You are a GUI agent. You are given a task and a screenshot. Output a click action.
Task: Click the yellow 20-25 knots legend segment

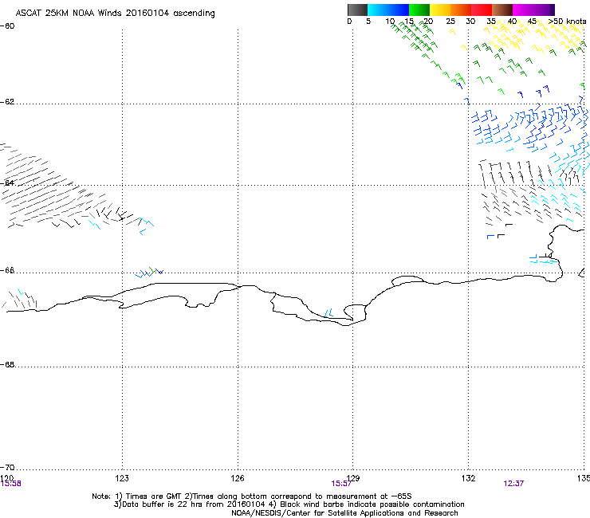(x=440, y=10)
